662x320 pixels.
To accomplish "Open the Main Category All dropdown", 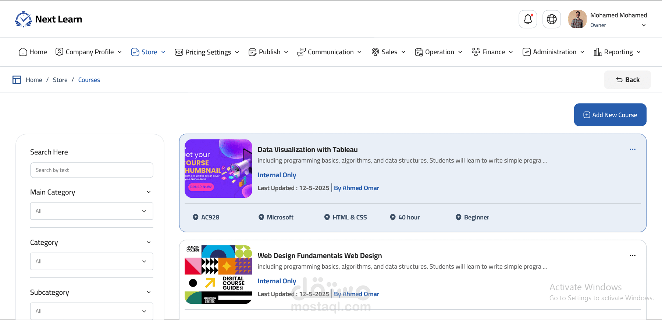I will pyautogui.click(x=92, y=211).
